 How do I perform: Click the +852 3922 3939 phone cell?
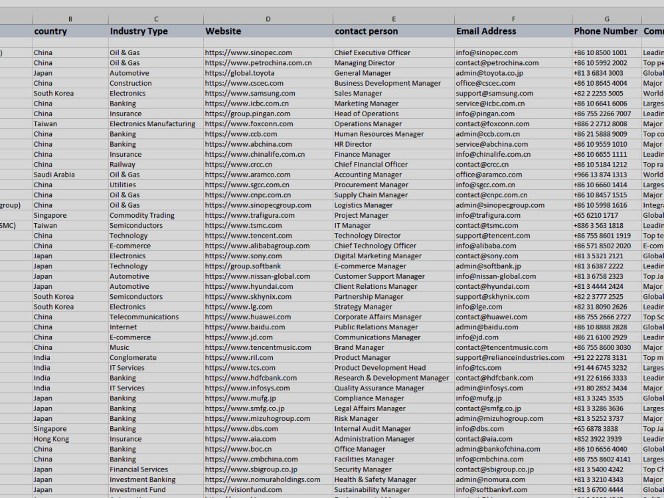point(607,439)
